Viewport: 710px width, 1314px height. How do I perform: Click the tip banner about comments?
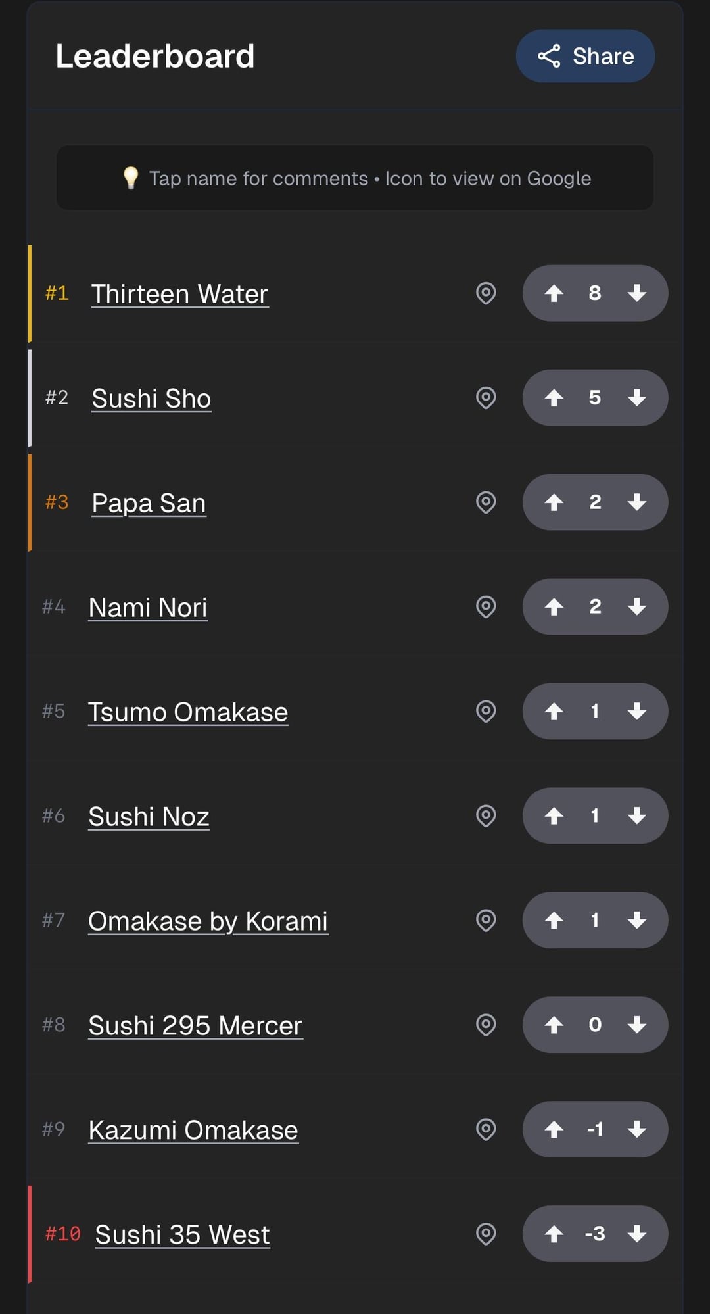[355, 178]
